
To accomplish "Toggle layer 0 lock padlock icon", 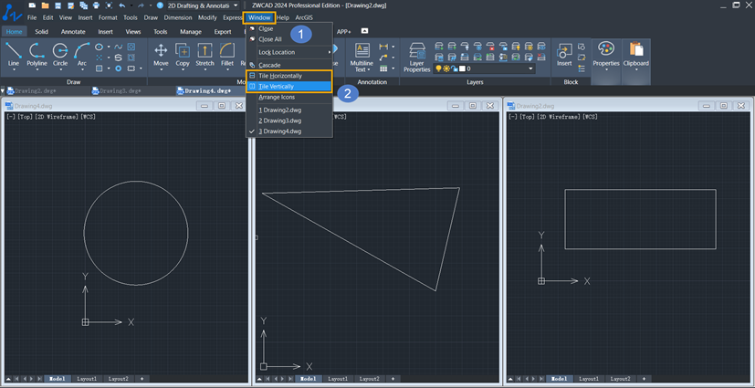I will tap(454, 68).
